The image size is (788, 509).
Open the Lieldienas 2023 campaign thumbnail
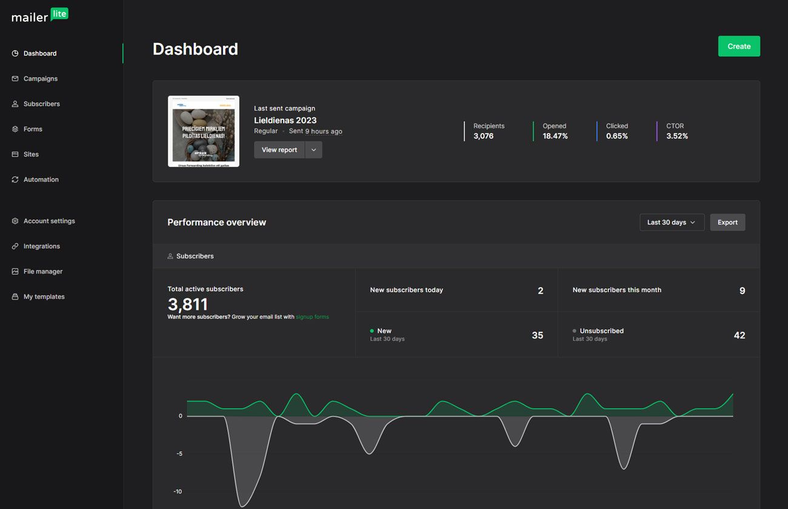coord(204,131)
